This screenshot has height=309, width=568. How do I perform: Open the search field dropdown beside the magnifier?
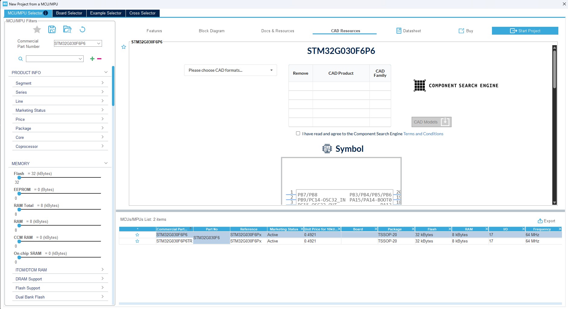pos(81,59)
